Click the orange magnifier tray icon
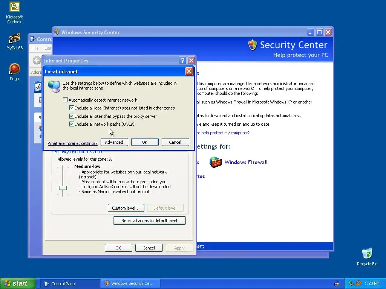This screenshot has width=386, height=289. coord(358,283)
